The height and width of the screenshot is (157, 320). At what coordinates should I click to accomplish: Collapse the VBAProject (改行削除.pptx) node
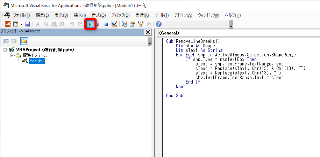pos(5,50)
